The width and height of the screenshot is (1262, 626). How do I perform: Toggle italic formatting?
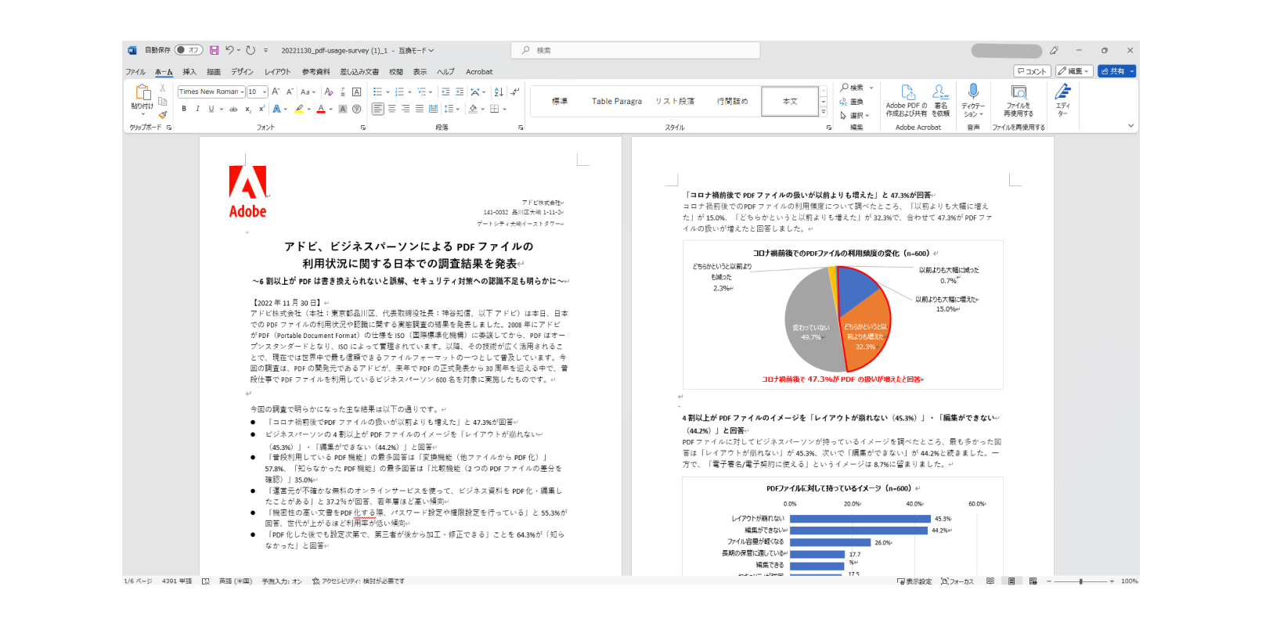click(x=197, y=109)
